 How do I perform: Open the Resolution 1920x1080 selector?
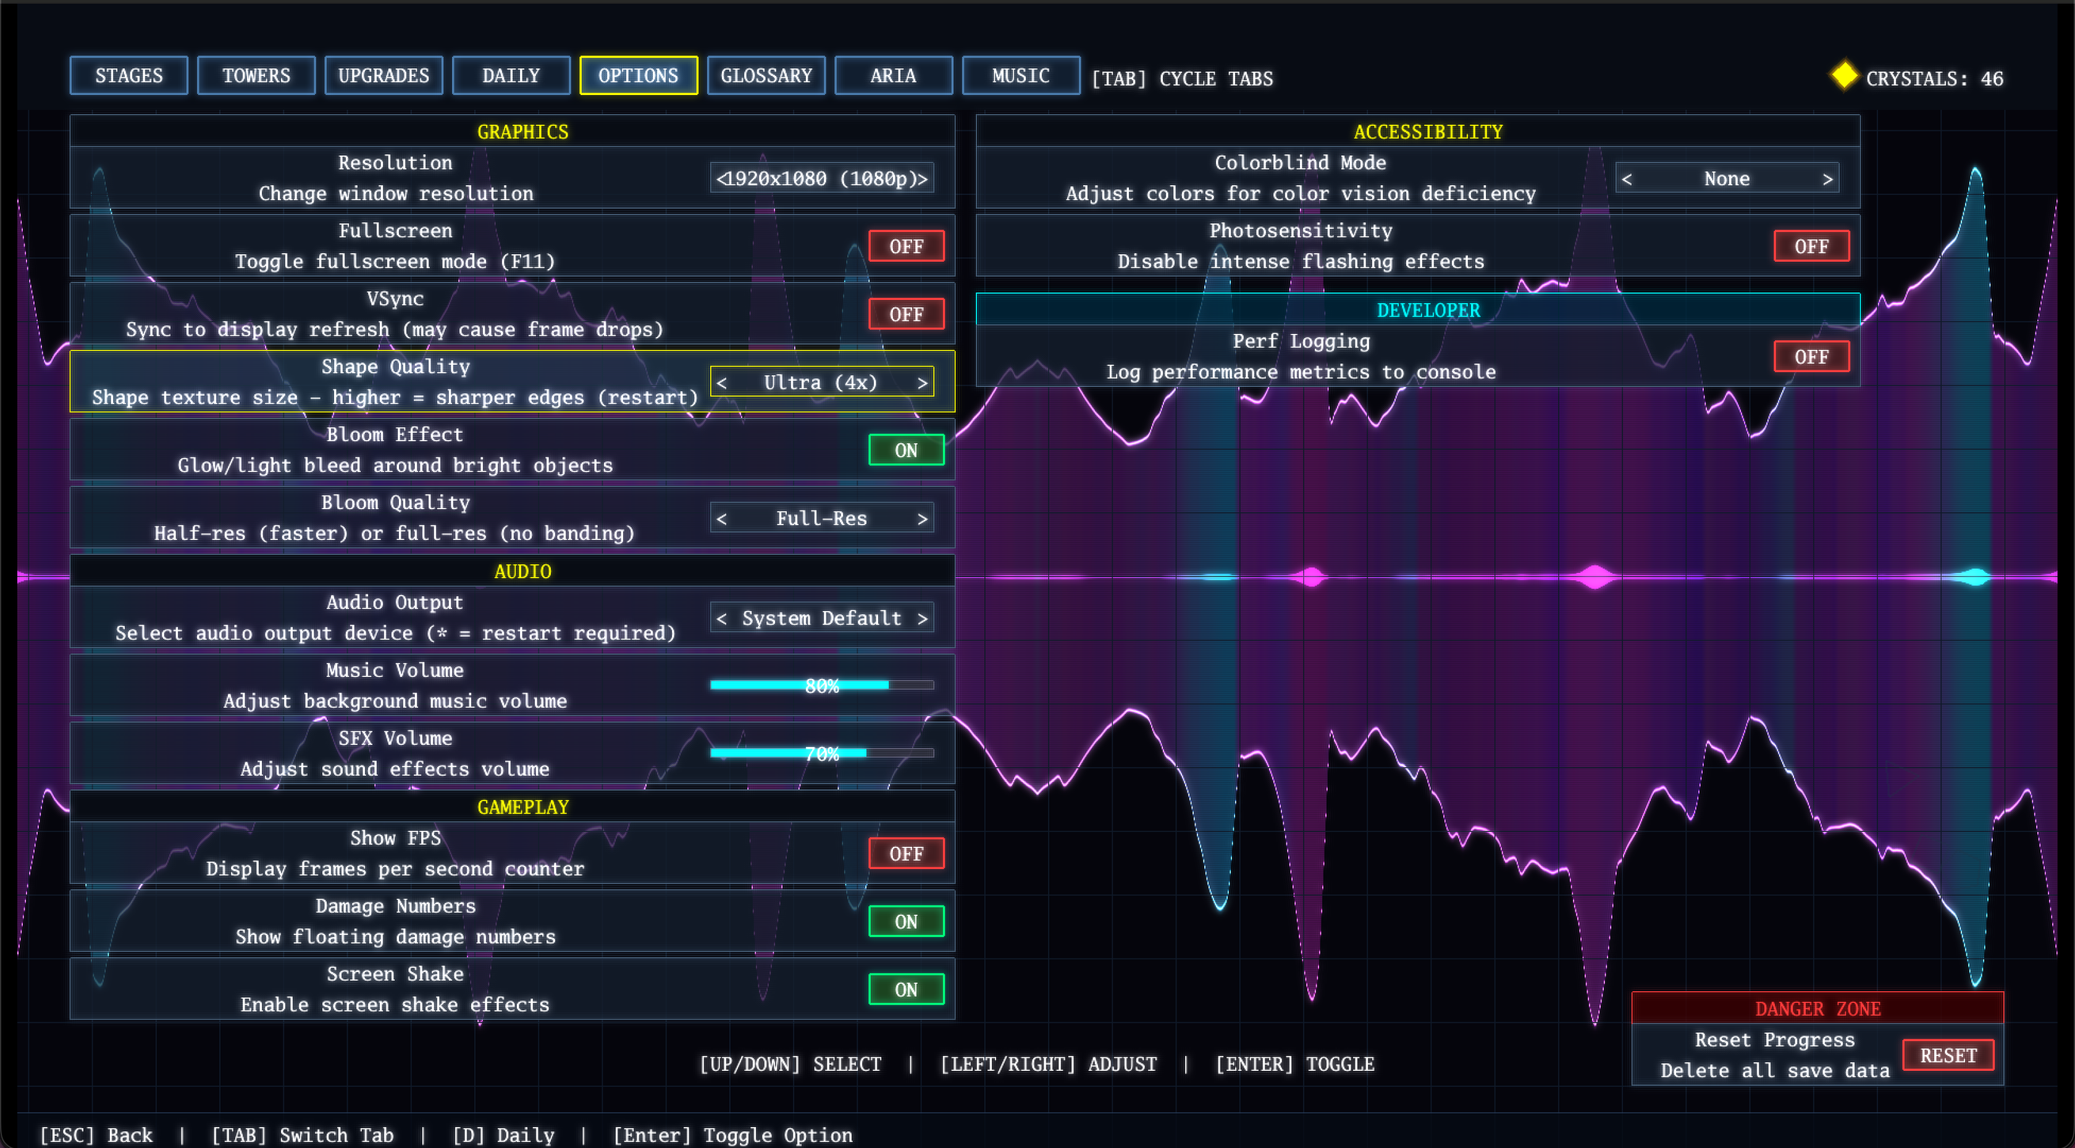click(821, 179)
